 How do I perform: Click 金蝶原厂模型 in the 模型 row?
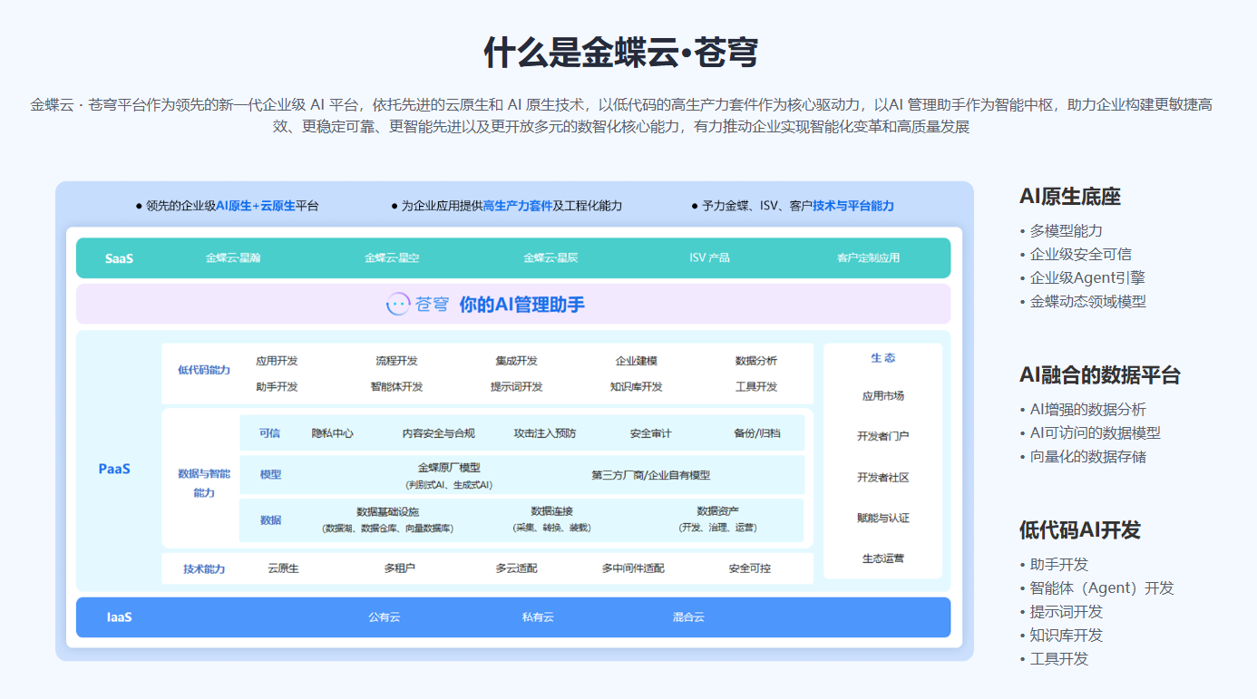point(449,468)
